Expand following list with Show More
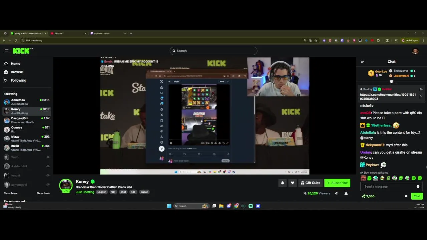The height and width of the screenshot is (240, 427). [10, 193]
